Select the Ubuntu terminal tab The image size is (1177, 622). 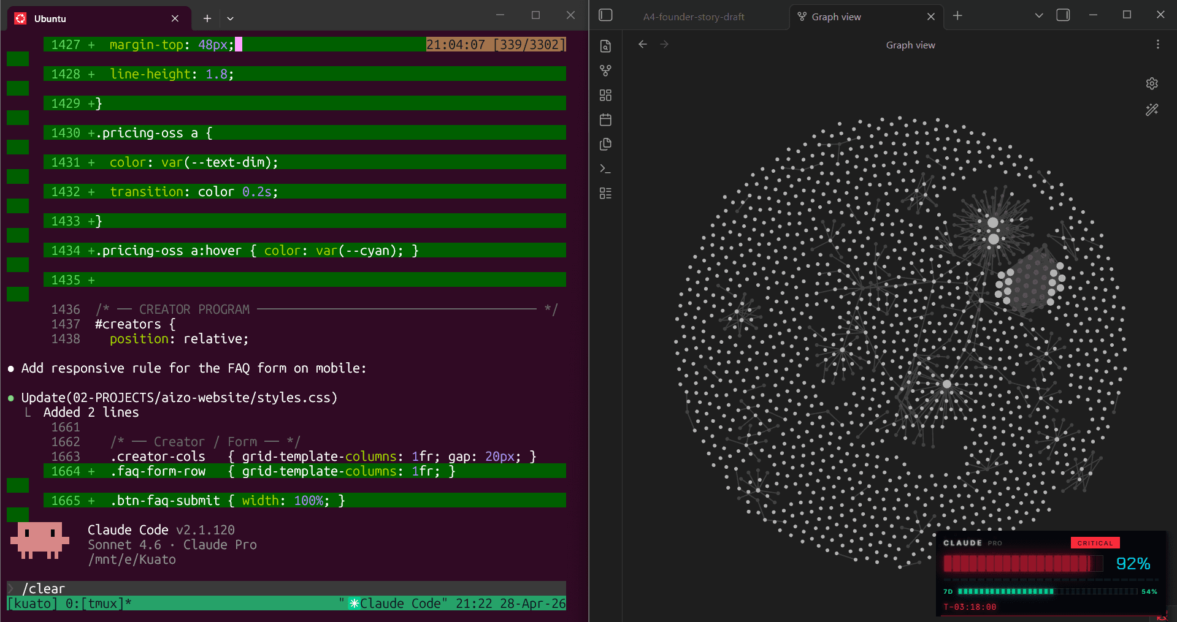[x=98, y=18]
